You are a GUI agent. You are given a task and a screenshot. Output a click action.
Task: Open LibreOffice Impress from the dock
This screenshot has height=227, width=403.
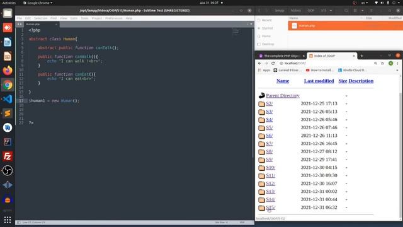tap(8, 56)
